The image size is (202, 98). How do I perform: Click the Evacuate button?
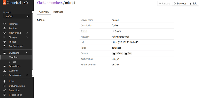click(x=180, y=4)
